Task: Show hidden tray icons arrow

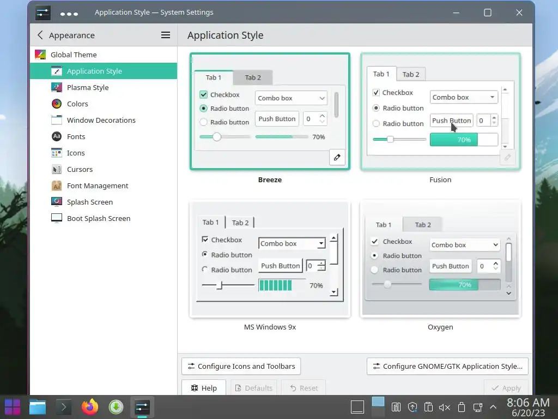Action: point(493,407)
